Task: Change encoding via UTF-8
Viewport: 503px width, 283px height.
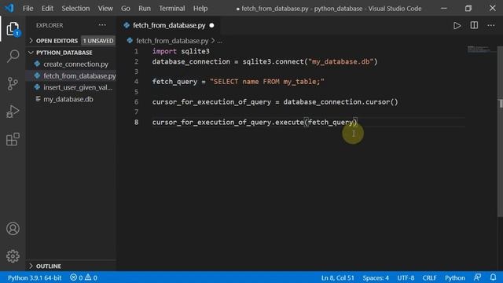Action: click(406, 277)
